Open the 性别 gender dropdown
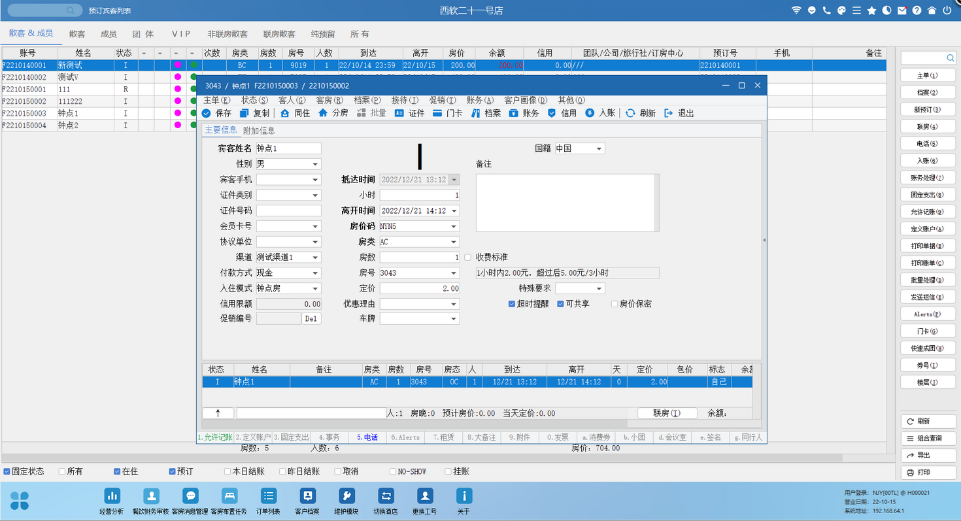Image resolution: width=961 pixels, height=521 pixels. coord(315,164)
